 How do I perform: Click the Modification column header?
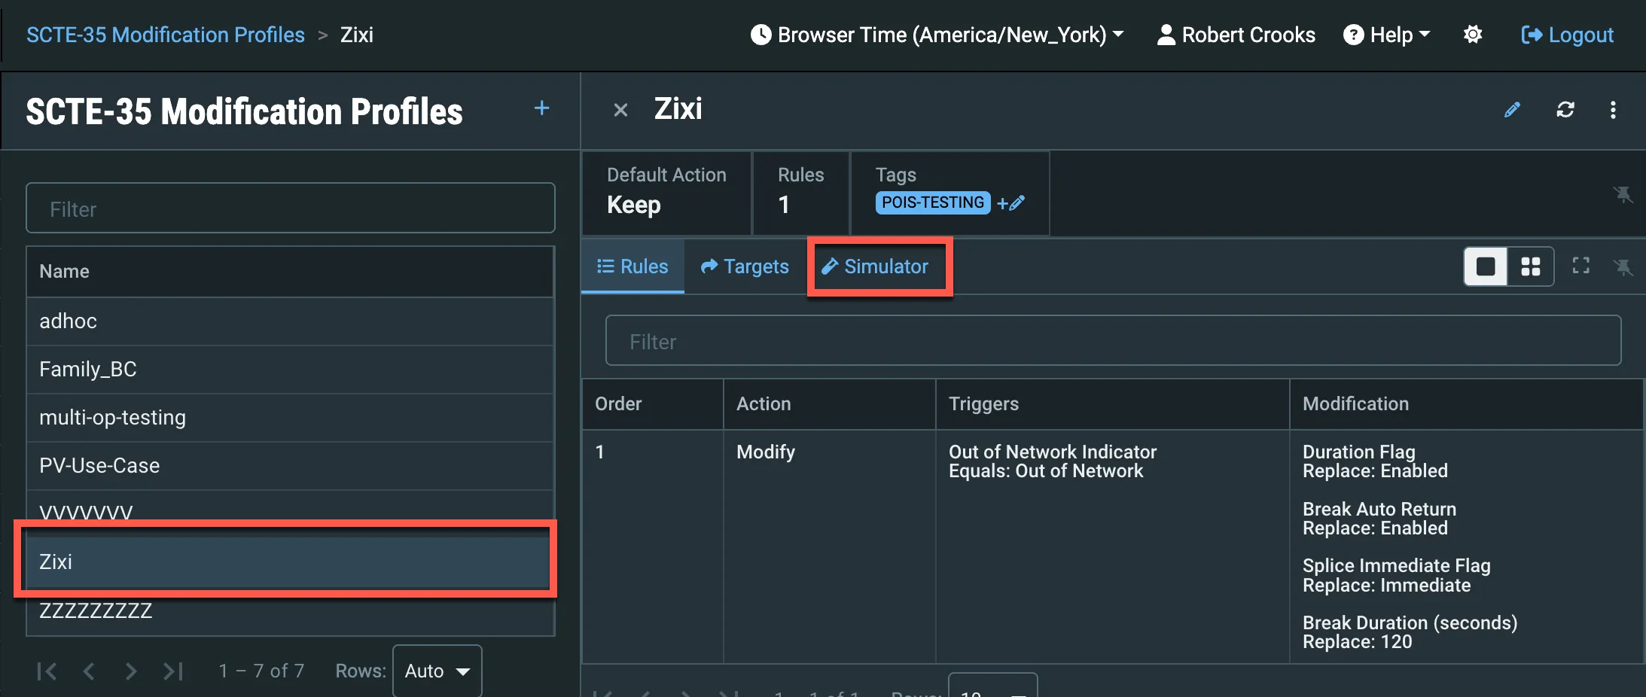1467,404
